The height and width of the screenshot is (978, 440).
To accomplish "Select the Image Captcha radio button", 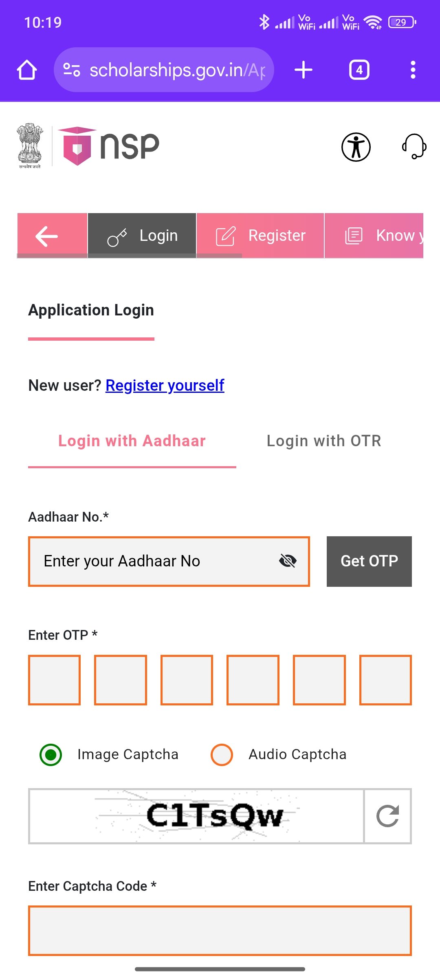I will (x=51, y=755).
